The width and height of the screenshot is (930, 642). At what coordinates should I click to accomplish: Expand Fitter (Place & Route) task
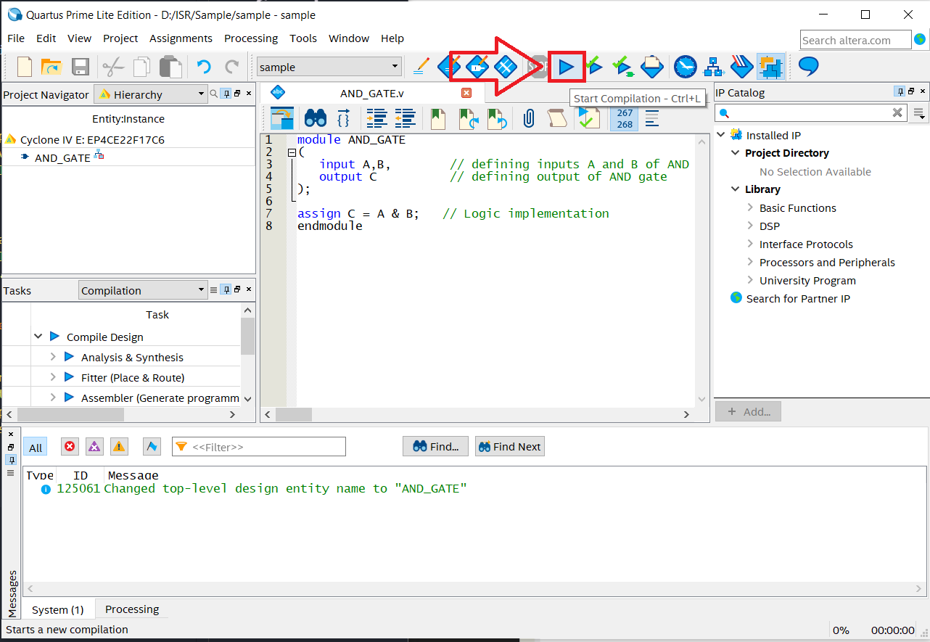point(53,377)
